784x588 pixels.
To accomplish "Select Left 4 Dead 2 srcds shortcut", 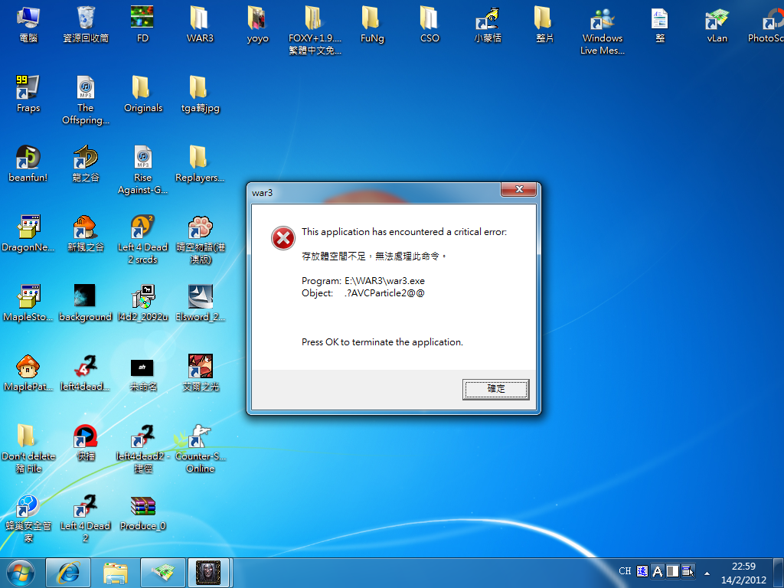I will 143,239.
